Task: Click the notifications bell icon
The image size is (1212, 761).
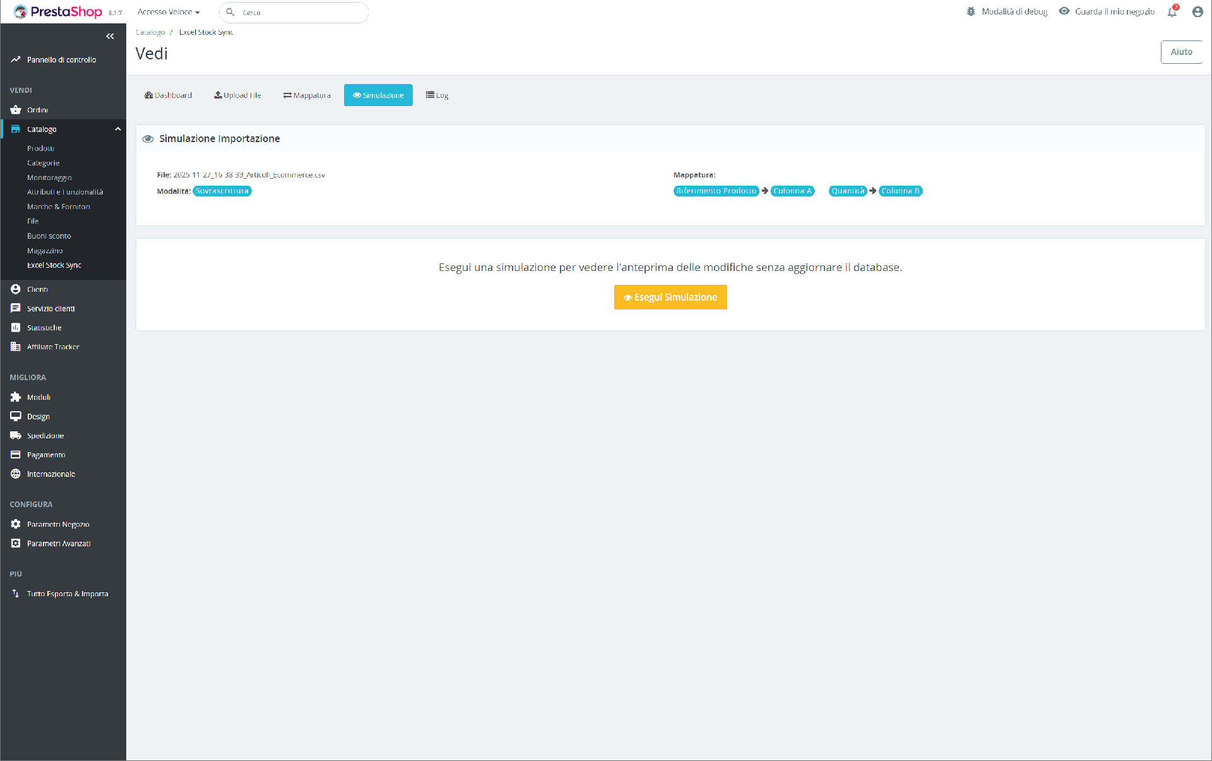Action: [1172, 12]
